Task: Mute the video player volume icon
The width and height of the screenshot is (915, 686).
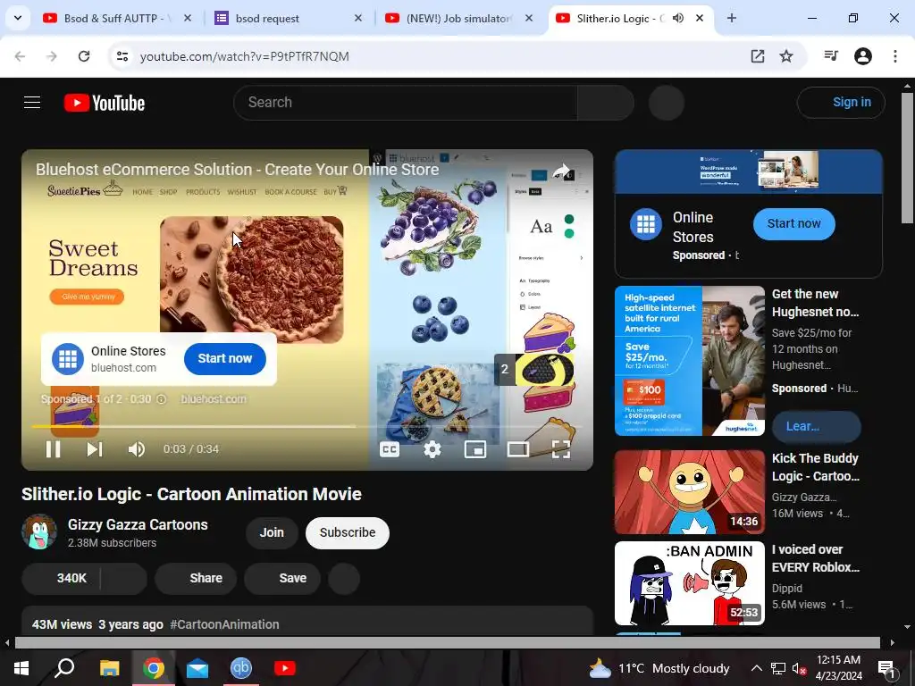Action: coord(137,449)
